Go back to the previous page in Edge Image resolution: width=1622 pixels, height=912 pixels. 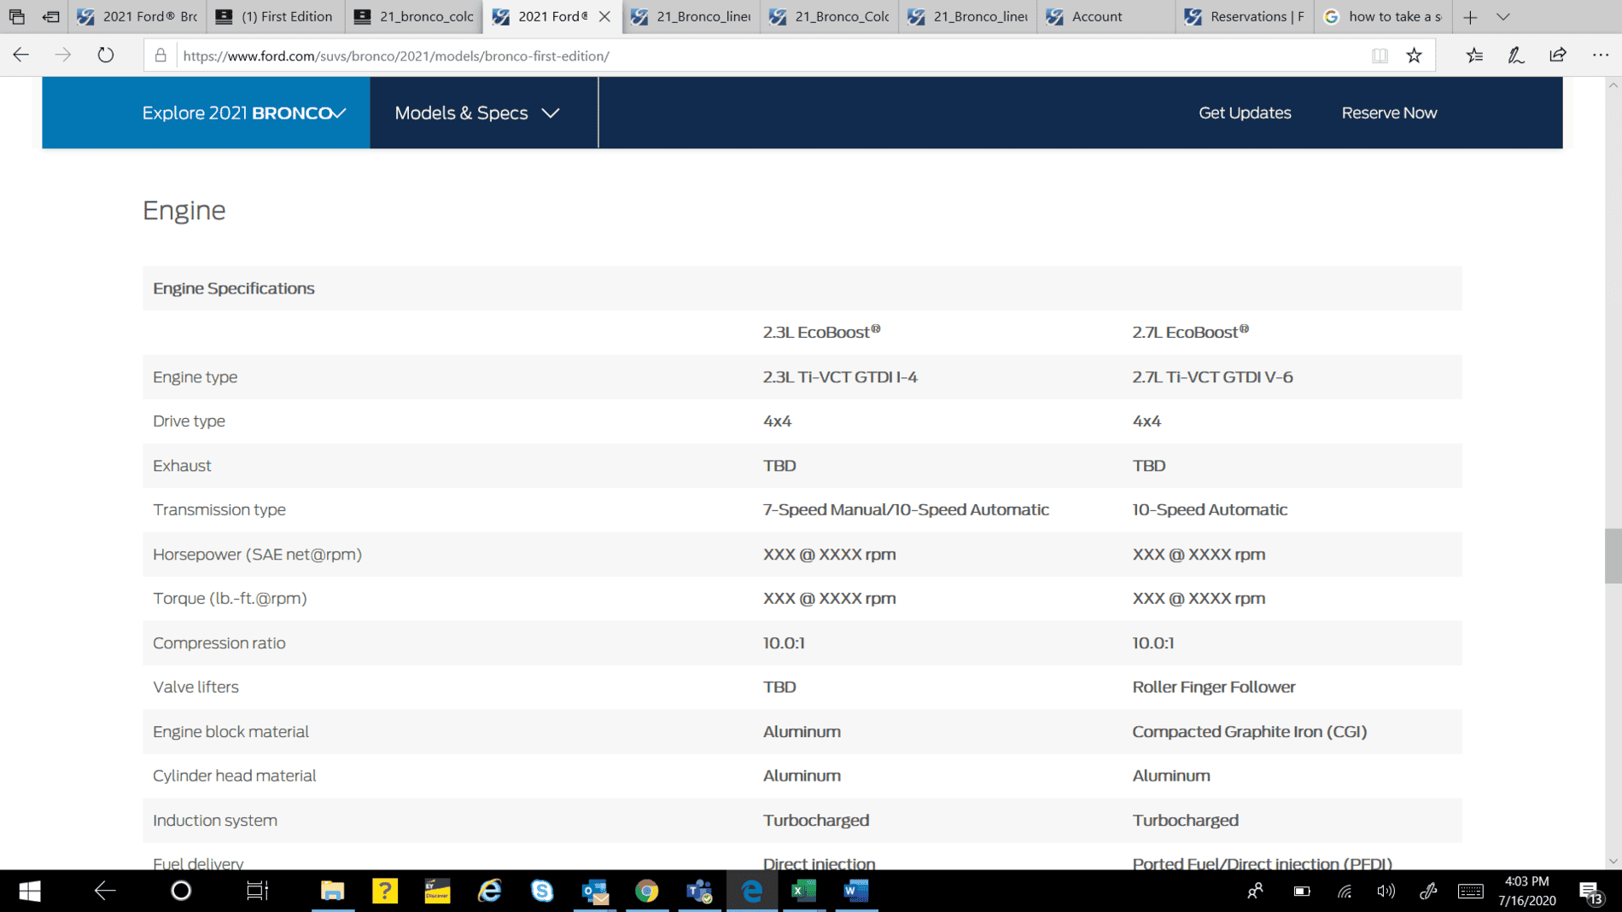pos(21,55)
